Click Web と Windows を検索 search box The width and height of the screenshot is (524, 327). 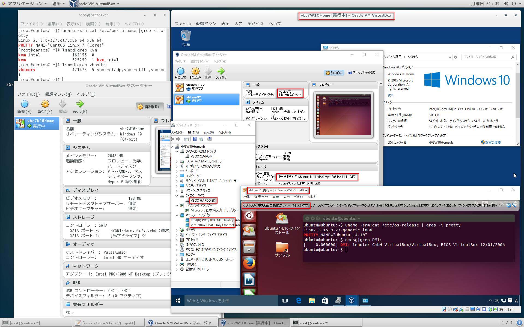[x=231, y=301]
